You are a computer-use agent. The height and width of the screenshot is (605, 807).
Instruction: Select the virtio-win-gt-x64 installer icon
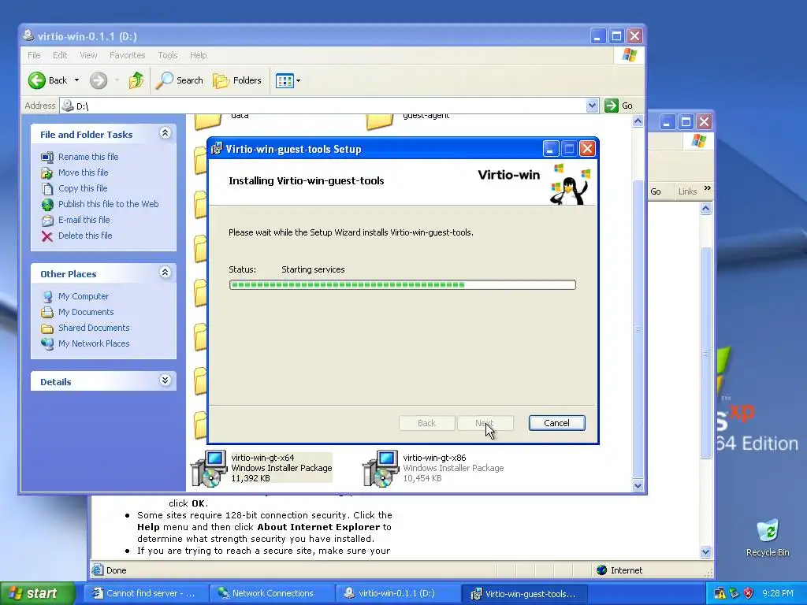point(209,468)
